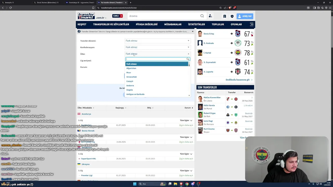Click the Transfermarkt logo
The image size is (333, 187).
pyautogui.click(x=86, y=16)
